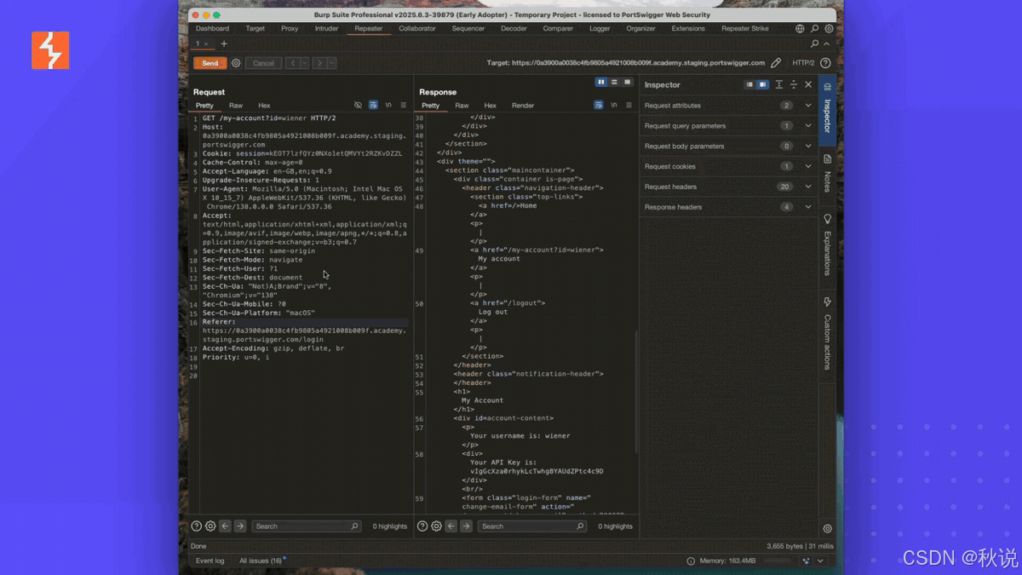1022x575 pixels.
Task: Open Inspector side tab icon
Action: 827,87
